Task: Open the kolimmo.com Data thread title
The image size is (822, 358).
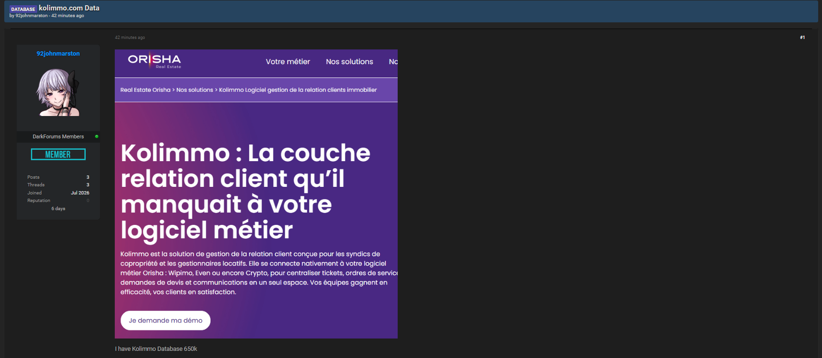Action: click(69, 8)
